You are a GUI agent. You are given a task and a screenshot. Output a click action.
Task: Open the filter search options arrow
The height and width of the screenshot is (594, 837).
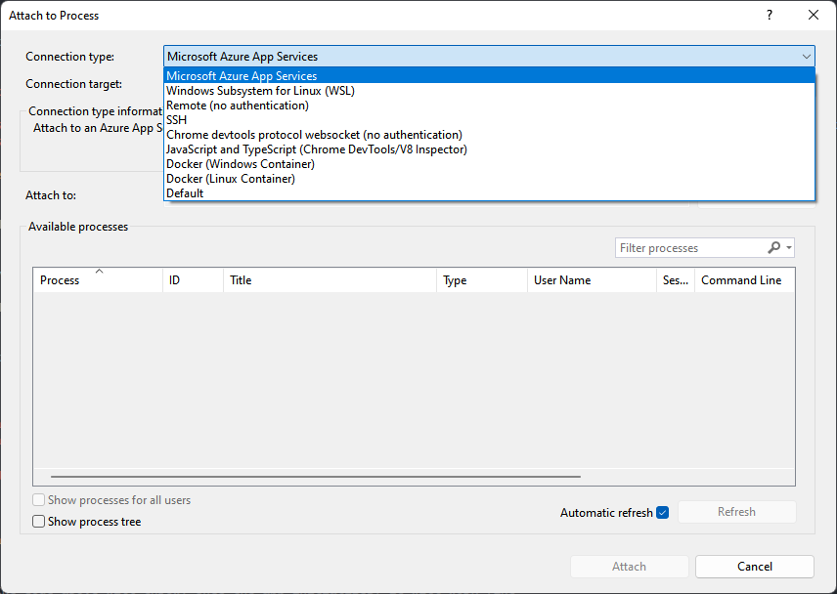pyautogui.click(x=789, y=247)
